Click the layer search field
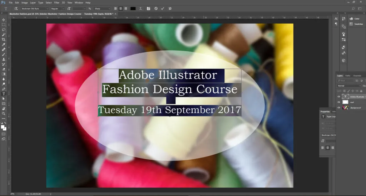This screenshot has width=366, height=196. 346,81
